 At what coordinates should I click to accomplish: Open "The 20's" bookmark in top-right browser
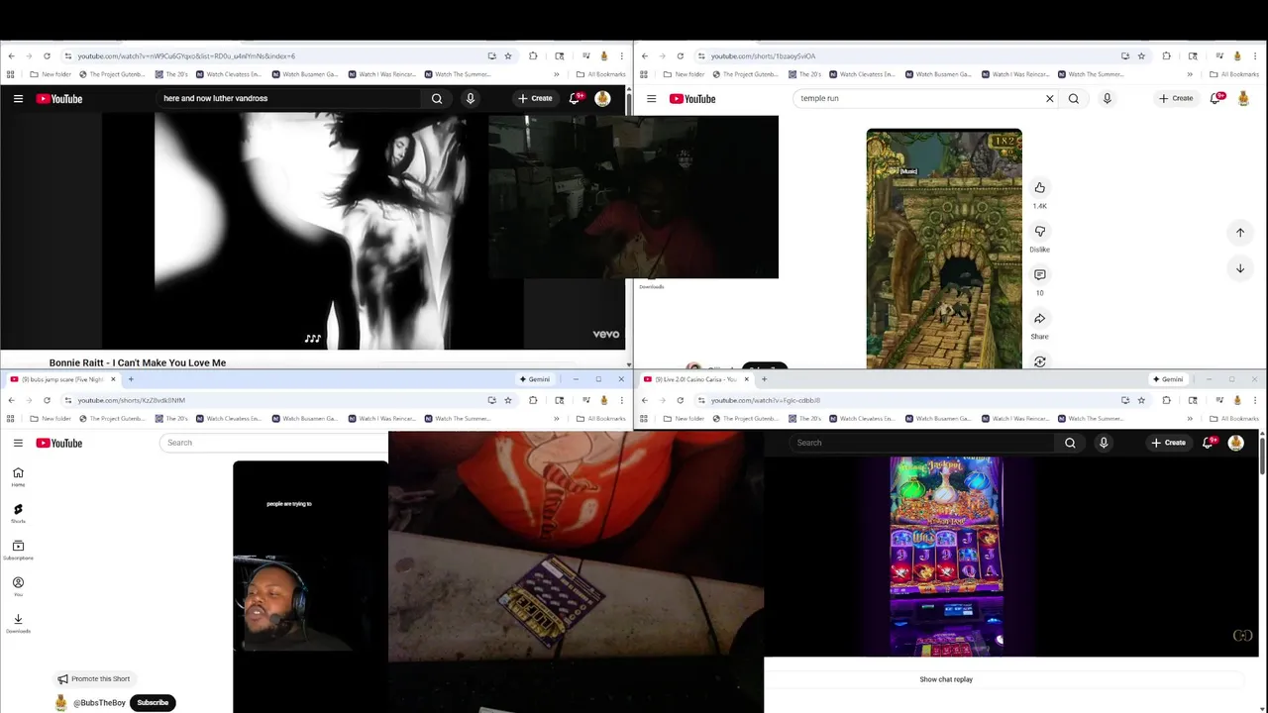pyautogui.click(x=804, y=74)
